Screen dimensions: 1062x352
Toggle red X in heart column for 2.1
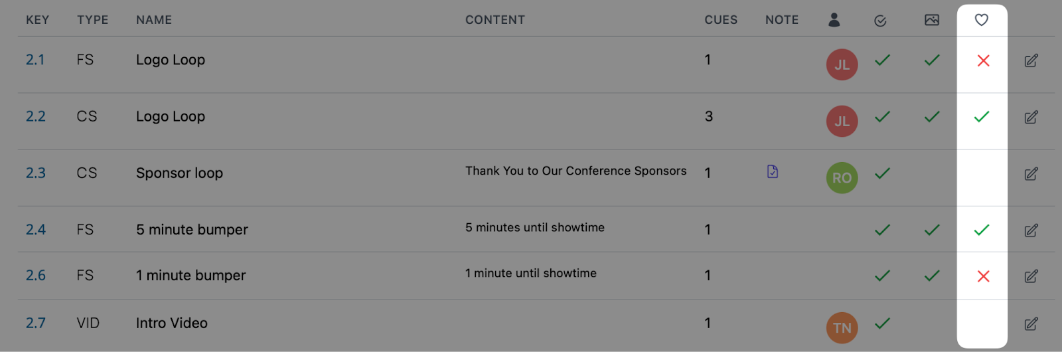click(x=984, y=60)
